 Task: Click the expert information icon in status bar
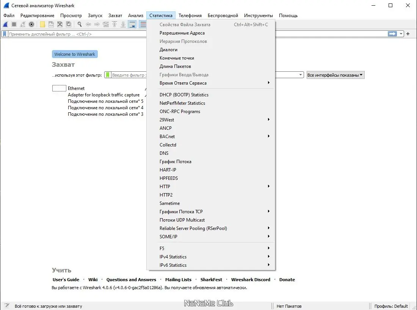(7, 306)
